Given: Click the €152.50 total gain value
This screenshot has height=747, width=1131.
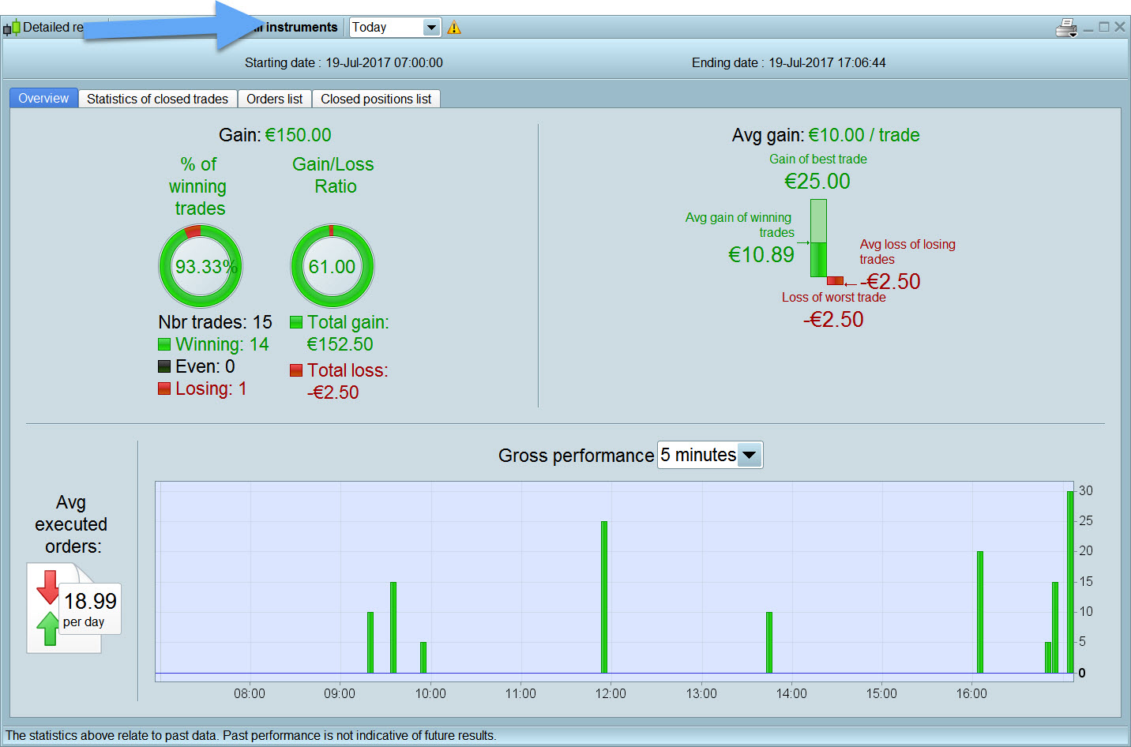Looking at the screenshot, I should [340, 344].
